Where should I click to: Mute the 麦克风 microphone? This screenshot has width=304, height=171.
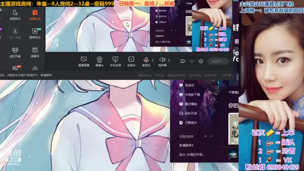[146, 62]
